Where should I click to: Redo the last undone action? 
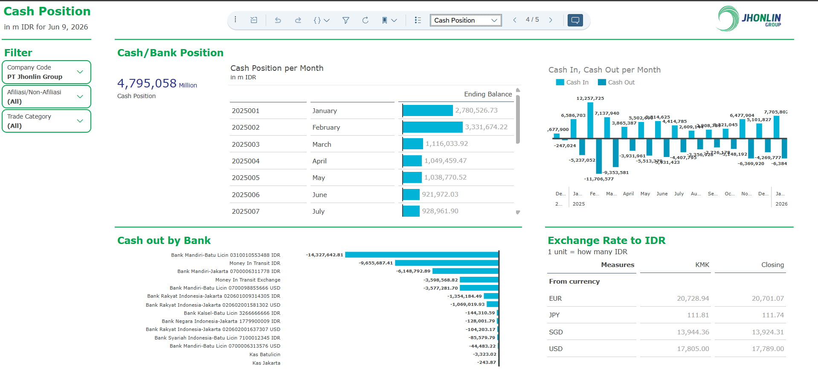[x=298, y=20]
